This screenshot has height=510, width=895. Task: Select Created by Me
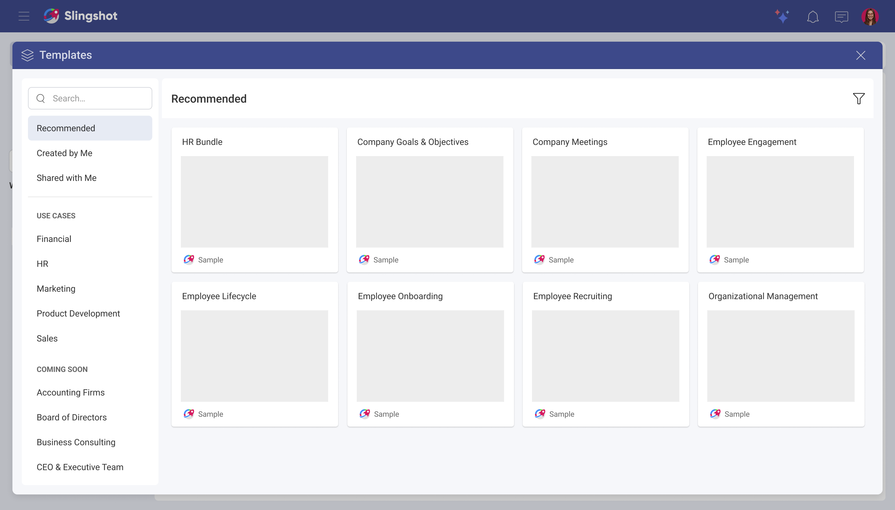[90, 153]
